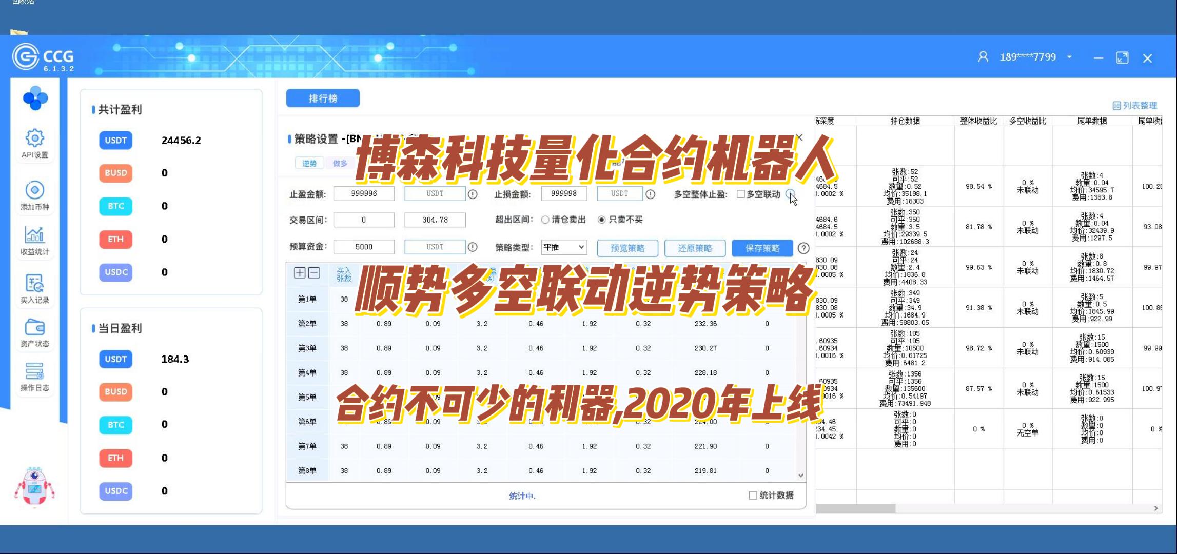Click daily profit value 184.3
The width and height of the screenshot is (1177, 554).
click(175, 359)
